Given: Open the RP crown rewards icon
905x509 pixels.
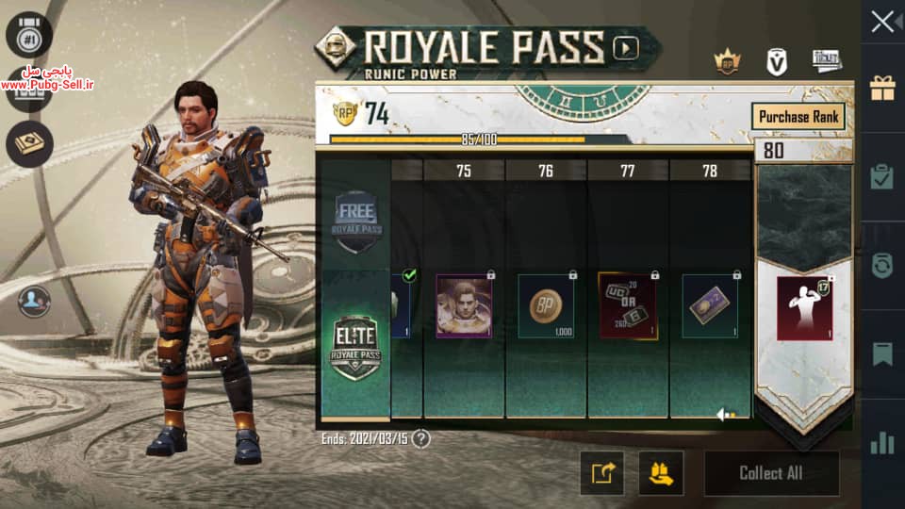Looking at the screenshot, I should pyautogui.click(x=727, y=61).
